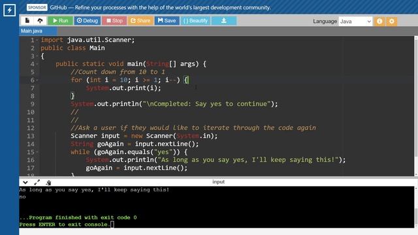The width and height of the screenshot is (418, 235).
Task: Click console line 'As long as you say yes'
Action: pos(94,190)
